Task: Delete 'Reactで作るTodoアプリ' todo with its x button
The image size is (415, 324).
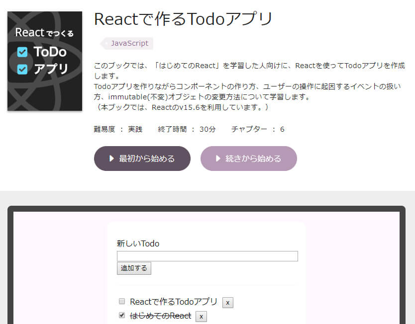Action: click(x=227, y=302)
